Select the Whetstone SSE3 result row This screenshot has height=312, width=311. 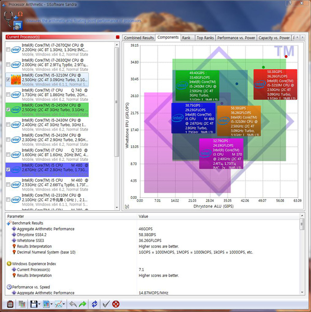tap(152, 240)
